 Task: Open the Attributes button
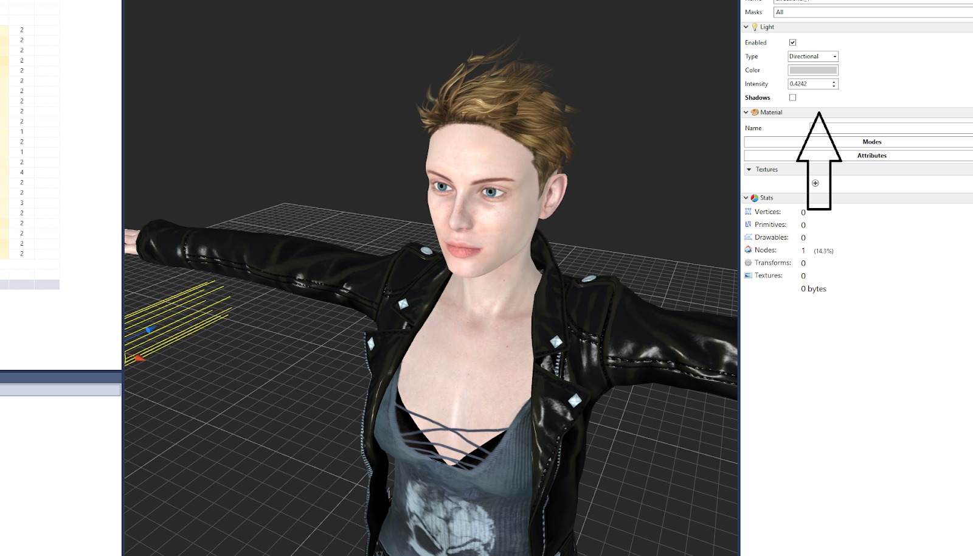tap(859, 156)
